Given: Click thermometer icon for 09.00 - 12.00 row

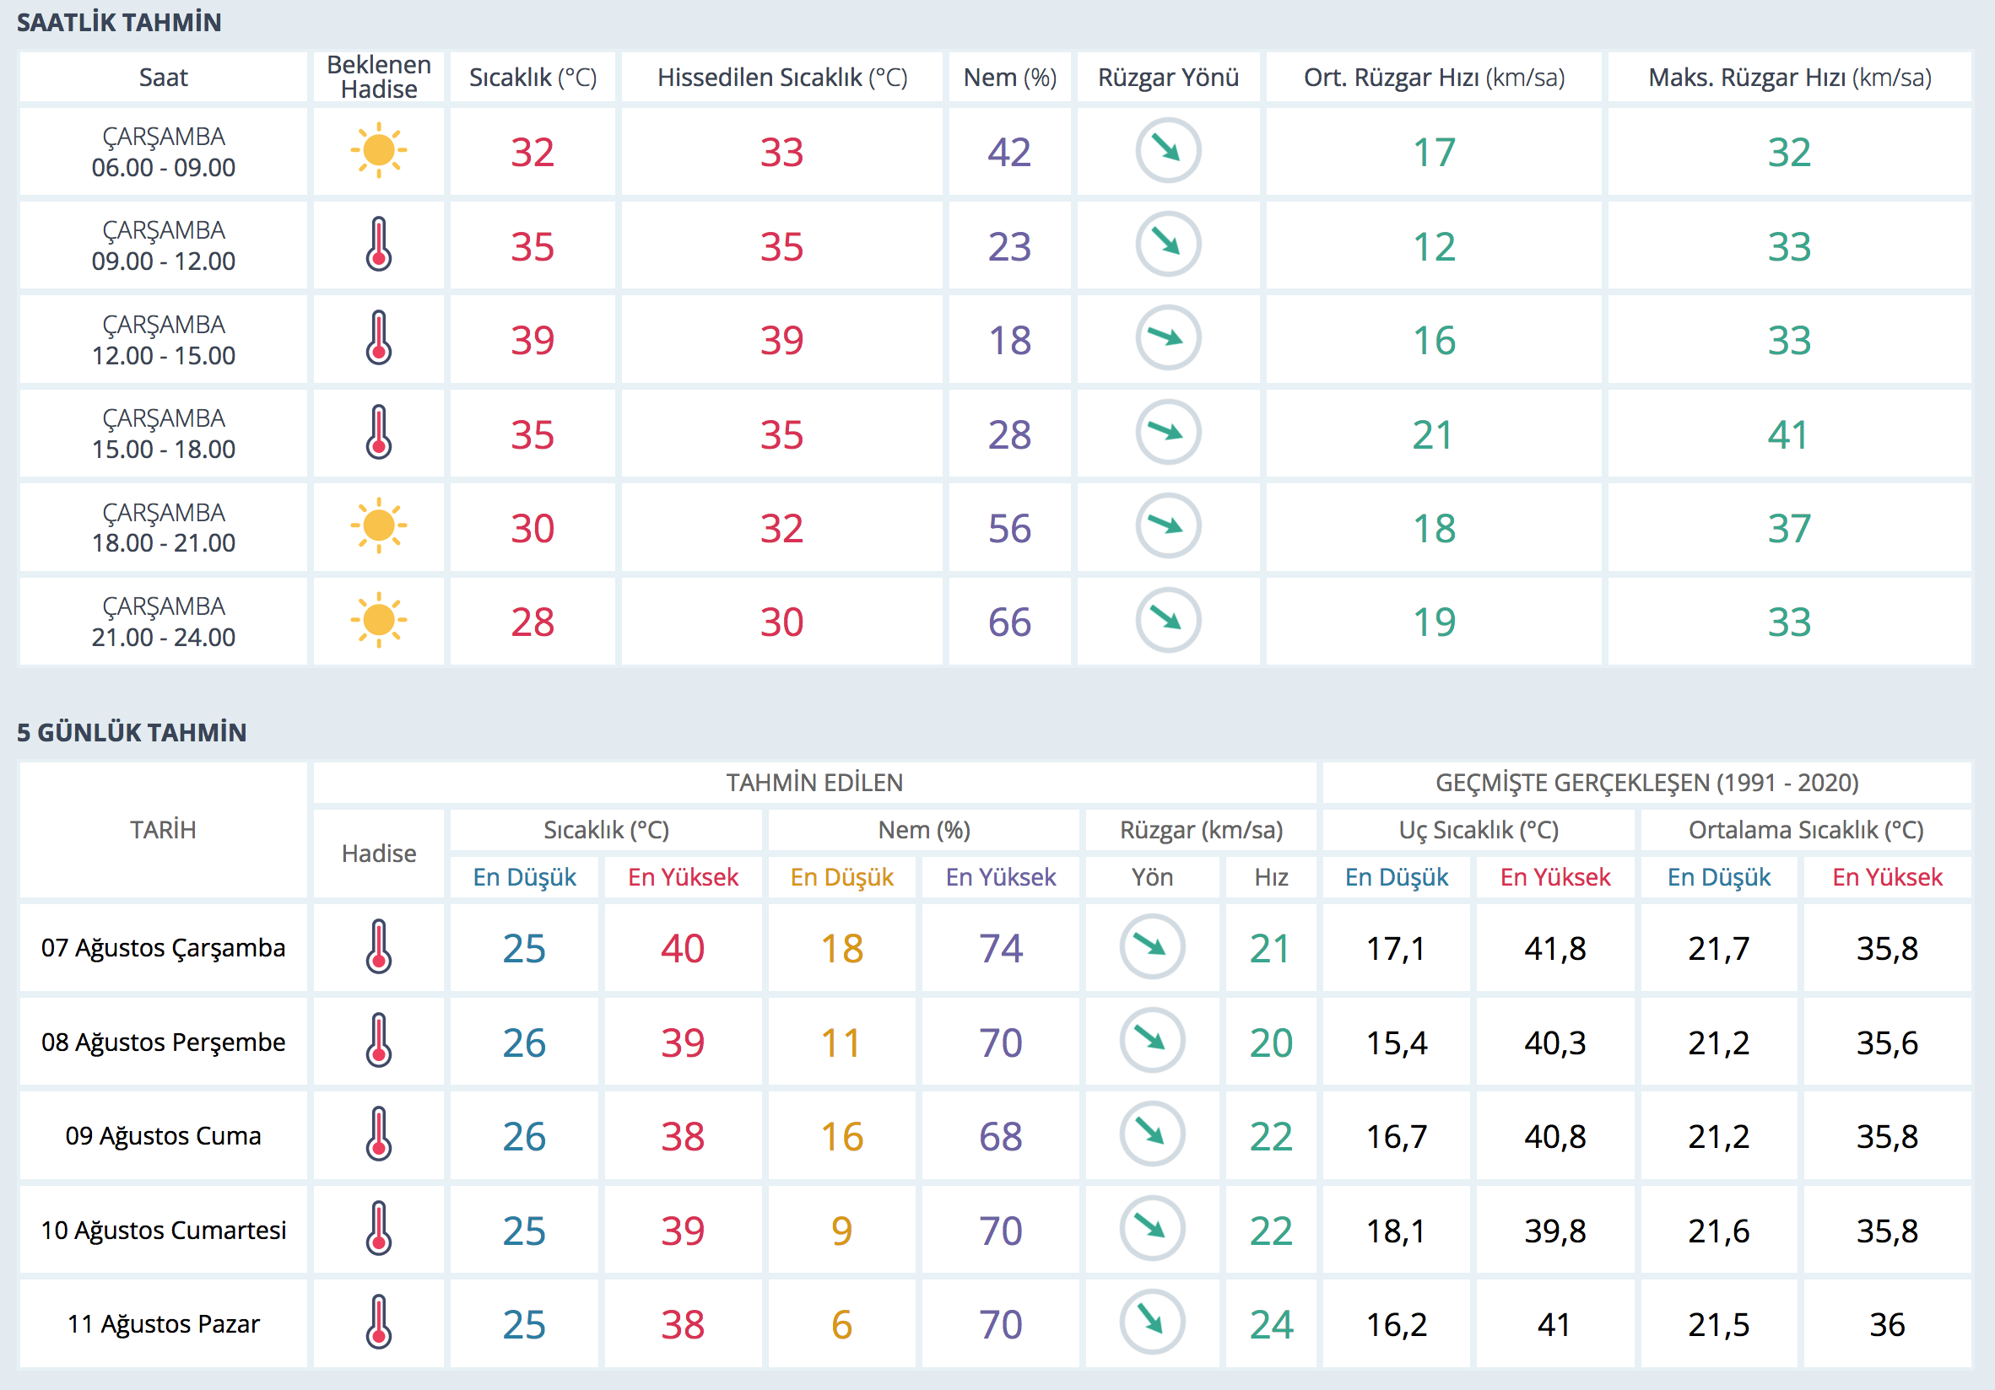Looking at the screenshot, I should pyautogui.click(x=378, y=245).
